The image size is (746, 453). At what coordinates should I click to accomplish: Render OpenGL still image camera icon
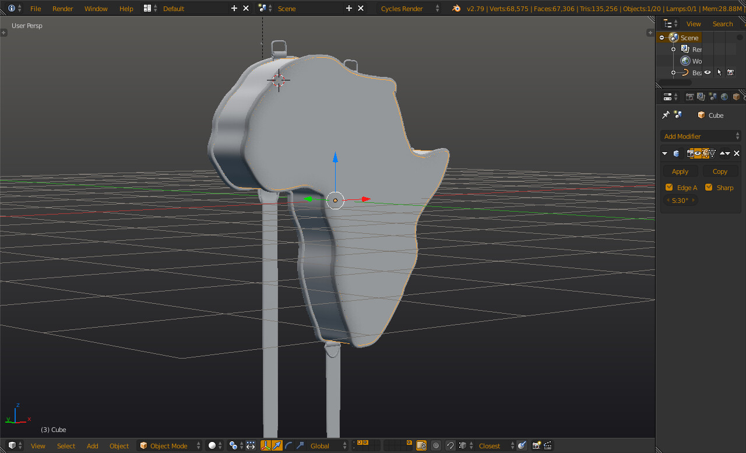coord(537,445)
